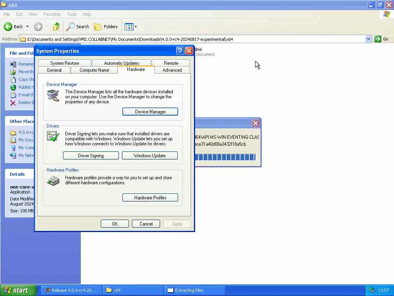394x296 pixels.
Task: Switch to Release 4.0.0-rc4 taskbar window
Action: click(x=71, y=290)
